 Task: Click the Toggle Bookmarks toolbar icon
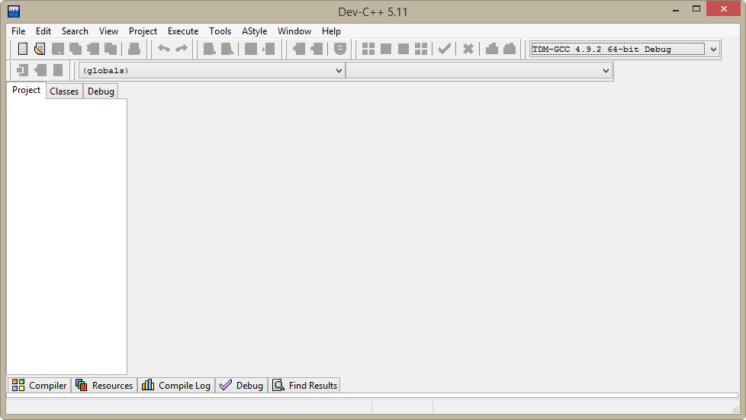pyautogui.click(x=40, y=70)
